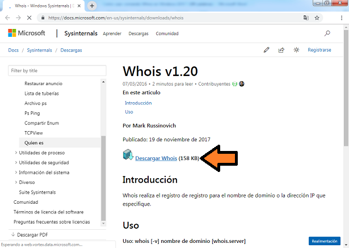
Task: Click the padlock site info icon
Action: tap(43, 18)
